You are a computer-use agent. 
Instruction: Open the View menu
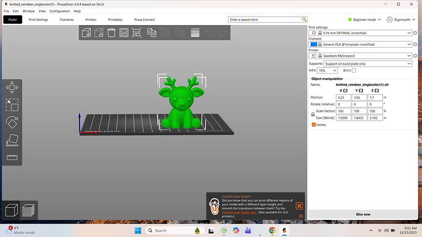coord(42,11)
